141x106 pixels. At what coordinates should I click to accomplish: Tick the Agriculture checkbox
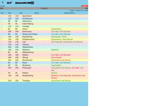click(x=2, y=16)
